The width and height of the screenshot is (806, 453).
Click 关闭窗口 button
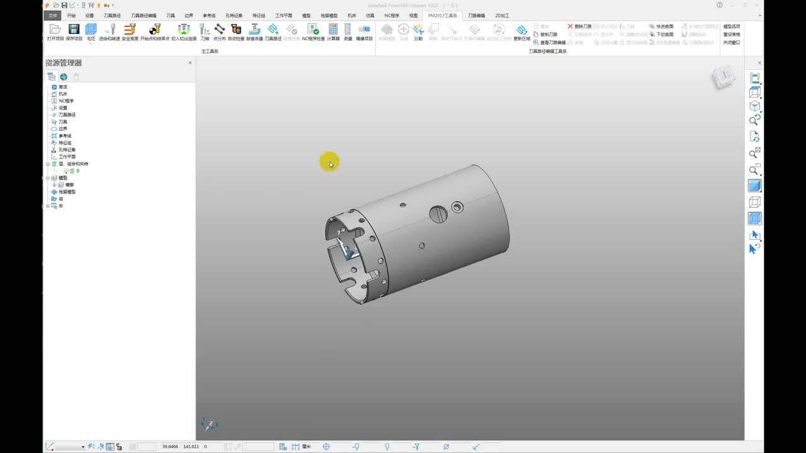coord(732,43)
